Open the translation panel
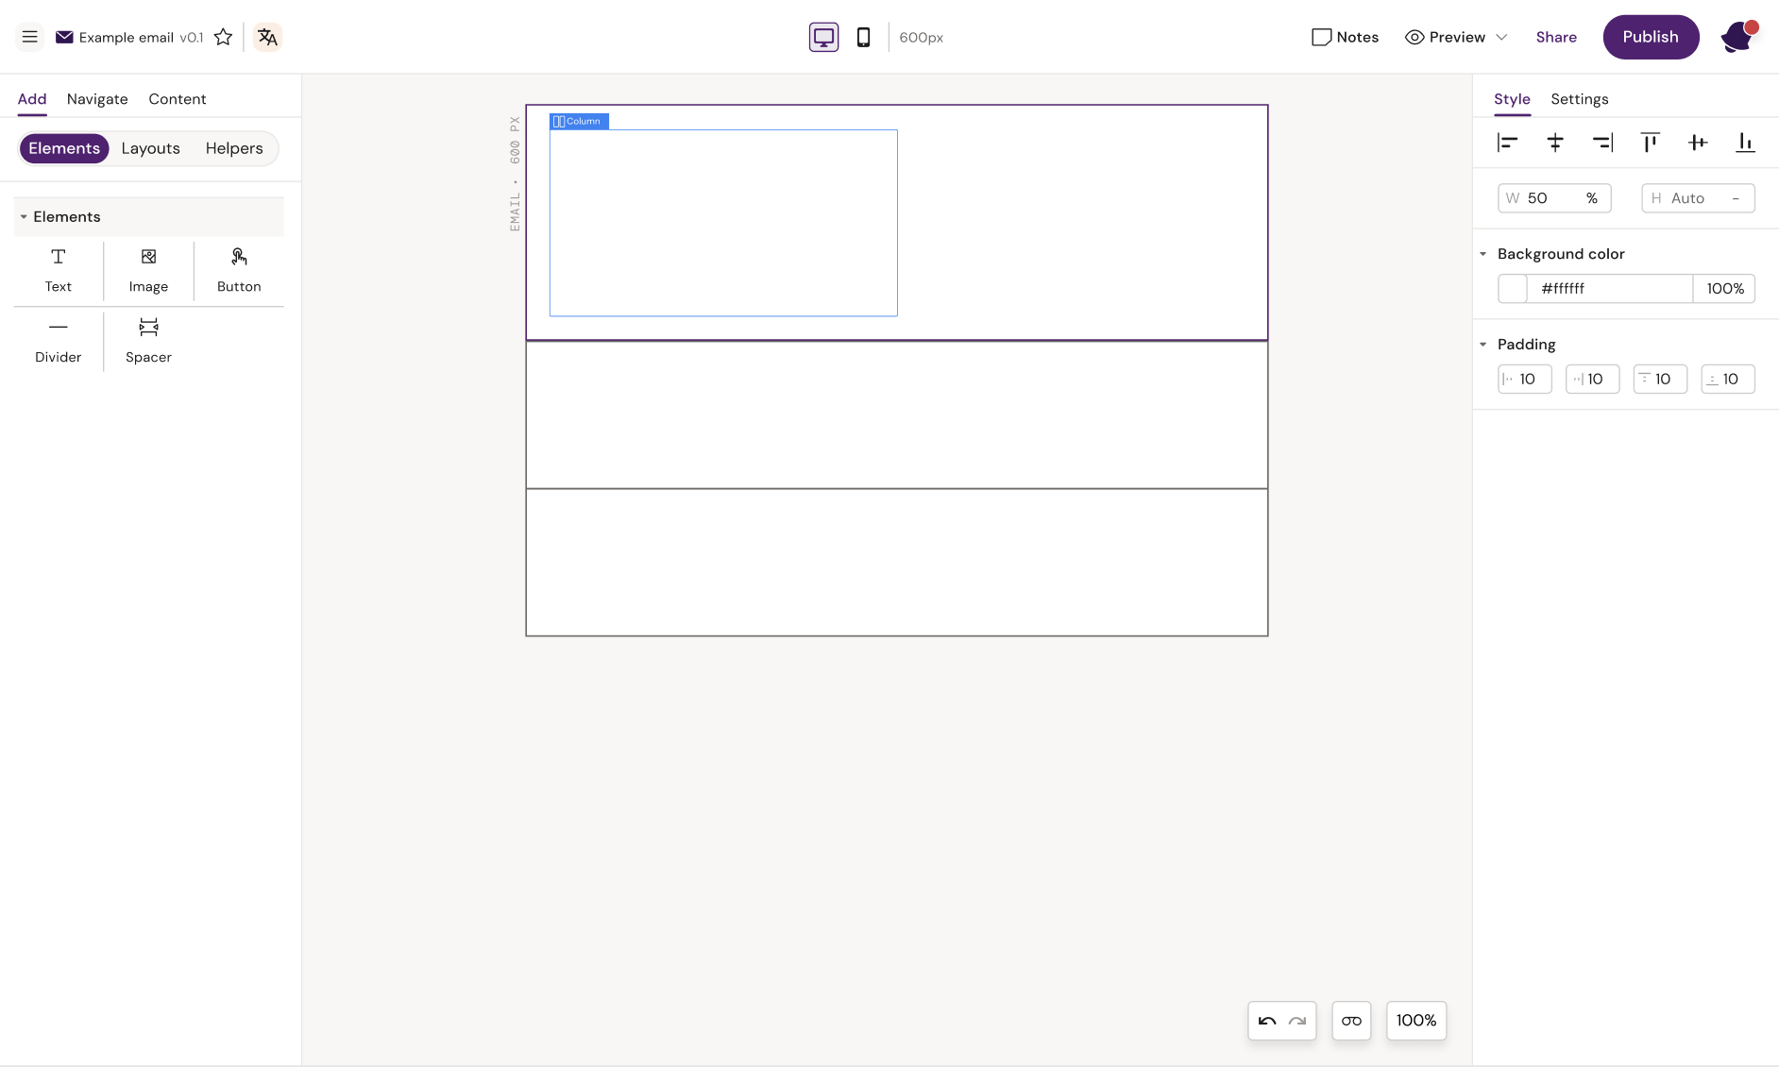This screenshot has height=1067, width=1779. [267, 37]
